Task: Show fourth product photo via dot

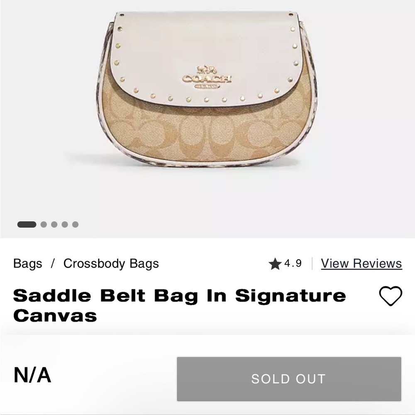Action: [65, 225]
